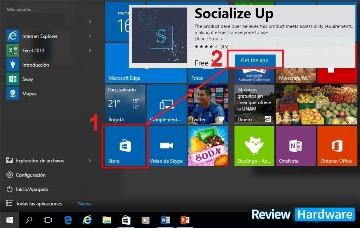
Task: Open the Noticias tile with fruit photo
Action: click(x=316, y=104)
